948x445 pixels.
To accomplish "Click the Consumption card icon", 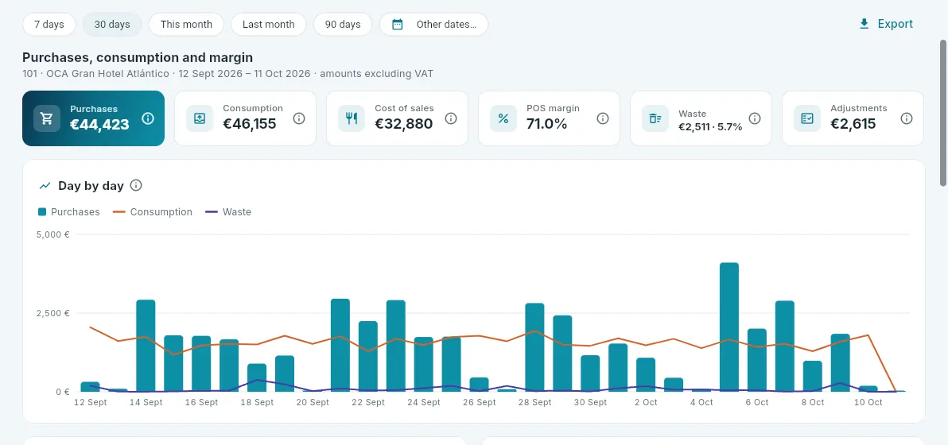I will click(x=199, y=118).
